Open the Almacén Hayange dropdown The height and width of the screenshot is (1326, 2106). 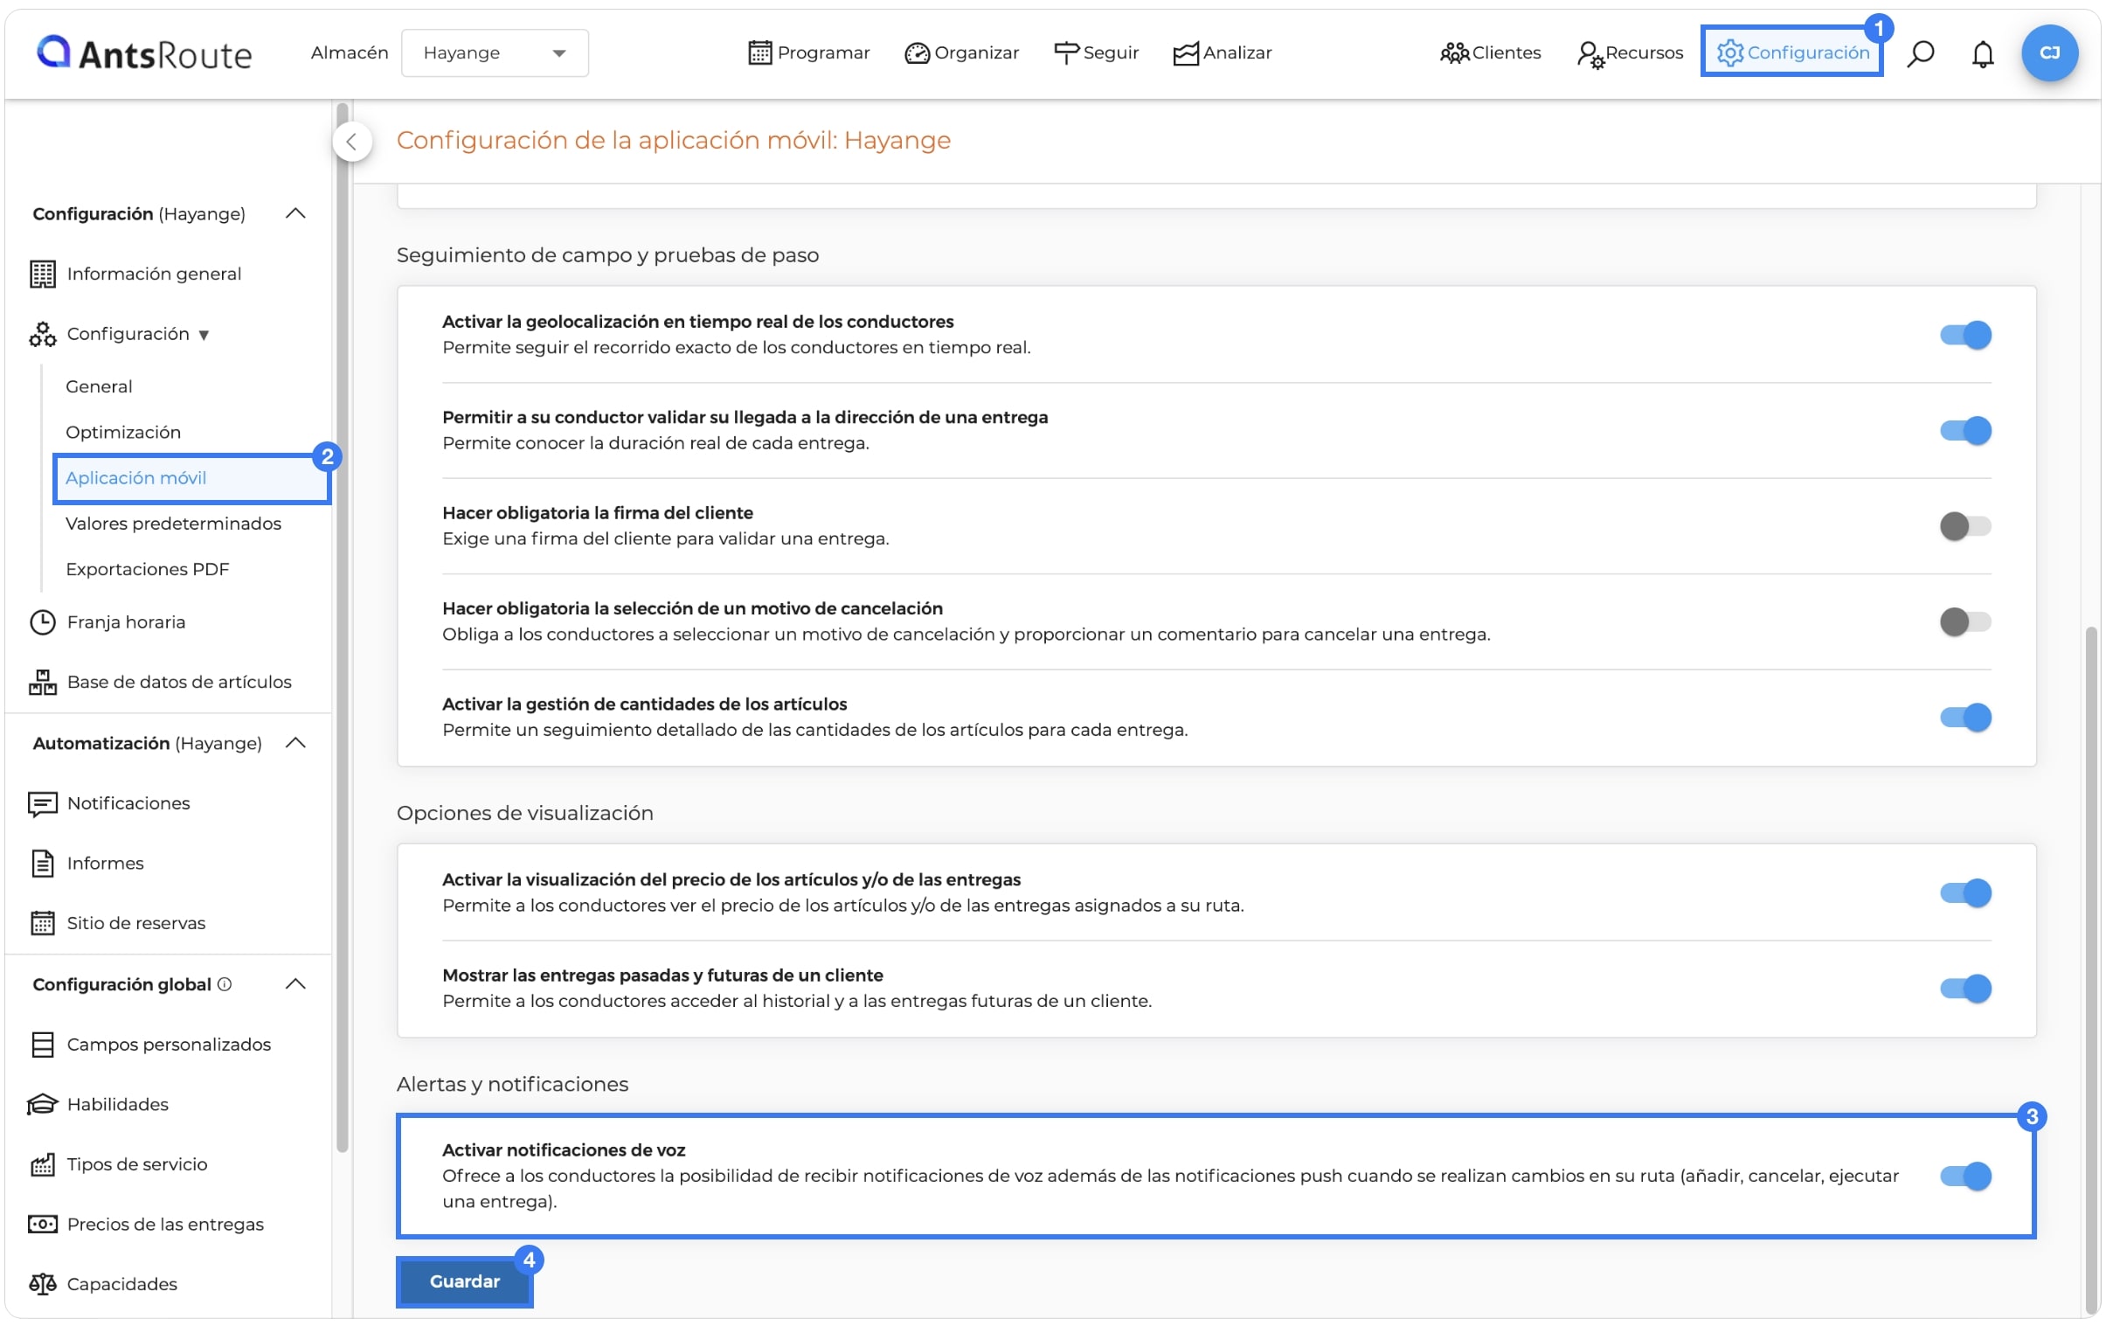click(x=494, y=53)
